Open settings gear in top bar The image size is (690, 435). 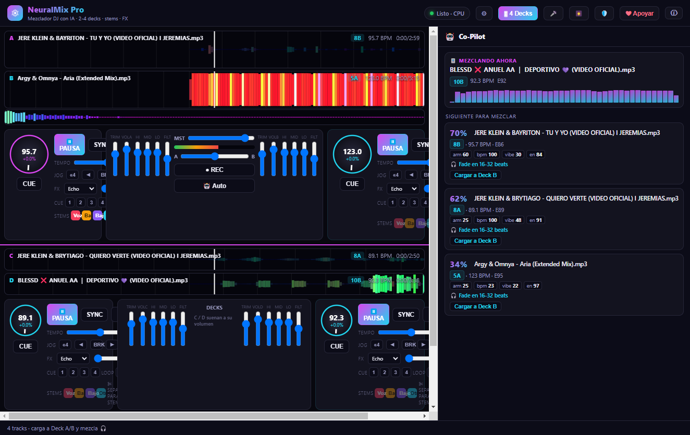coord(484,14)
